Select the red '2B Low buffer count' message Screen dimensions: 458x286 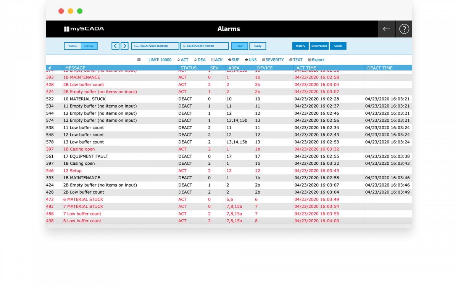84,85
